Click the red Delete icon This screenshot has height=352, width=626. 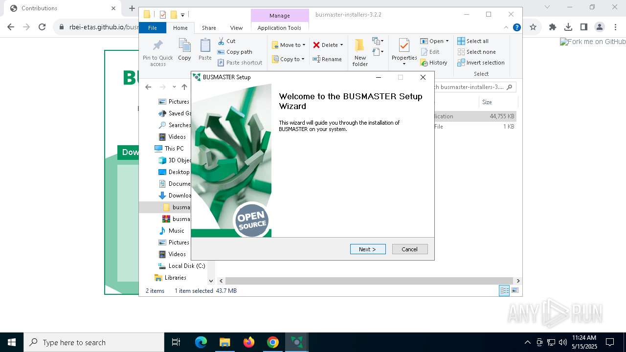[x=316, y=45]
